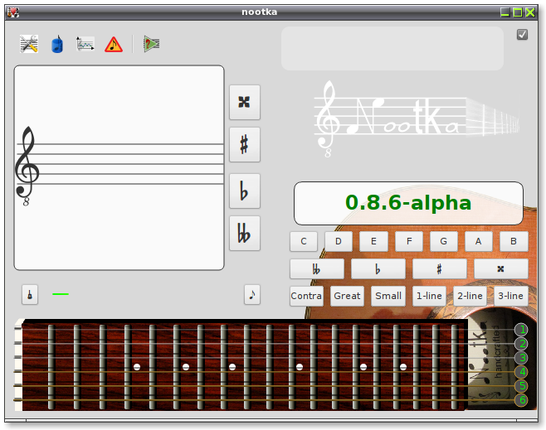546x430 pixels.
Task: Toggle sharp in the note name panel
Action: [x=440, y=268]
